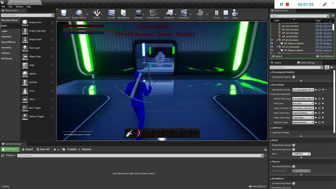
Task: Use selected asset arrow for Spectator Class
Action: coord(316,122)
